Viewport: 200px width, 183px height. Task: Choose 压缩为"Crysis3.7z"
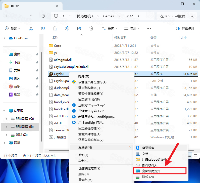(102, 111)
